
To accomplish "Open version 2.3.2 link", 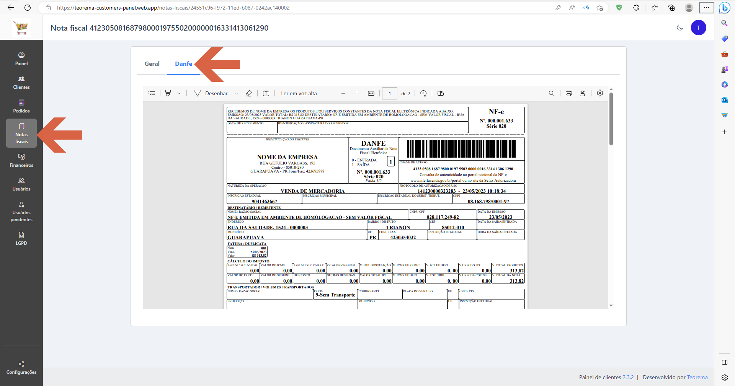I will tap(628, 377).
